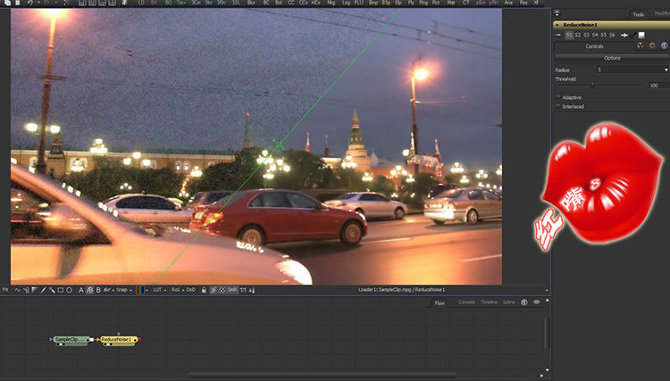Add a CC Color Corrector tool

coord(291,3)
